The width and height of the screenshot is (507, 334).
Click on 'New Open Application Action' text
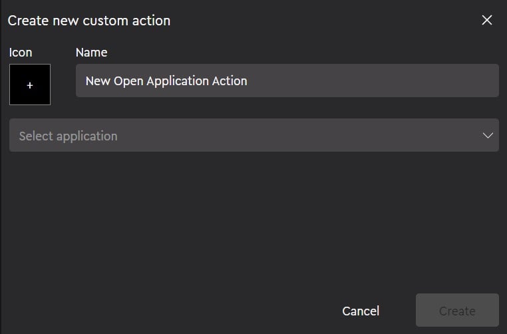point(166,81)
